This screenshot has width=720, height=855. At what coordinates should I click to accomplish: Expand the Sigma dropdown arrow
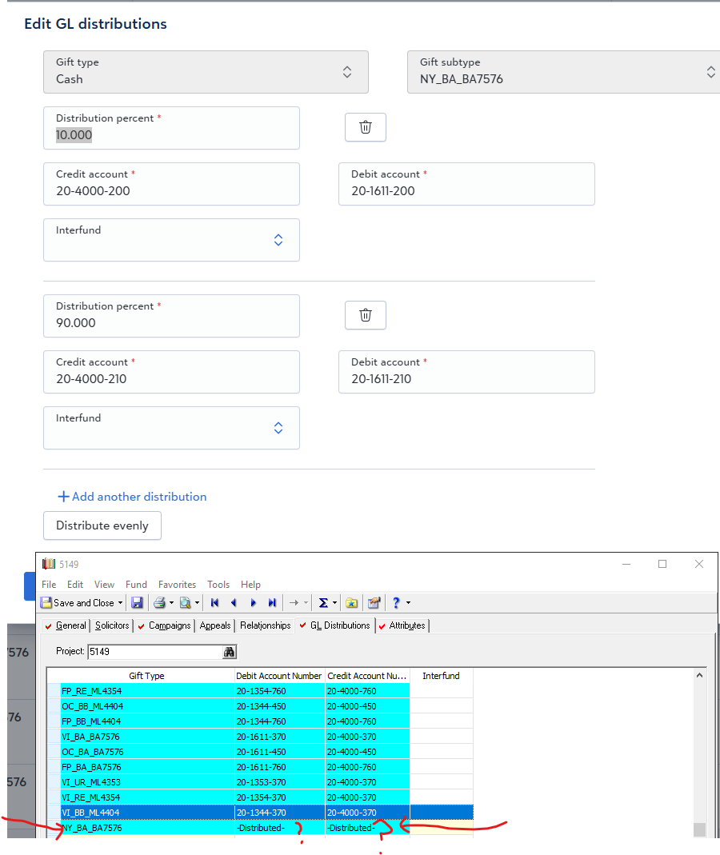334,602
